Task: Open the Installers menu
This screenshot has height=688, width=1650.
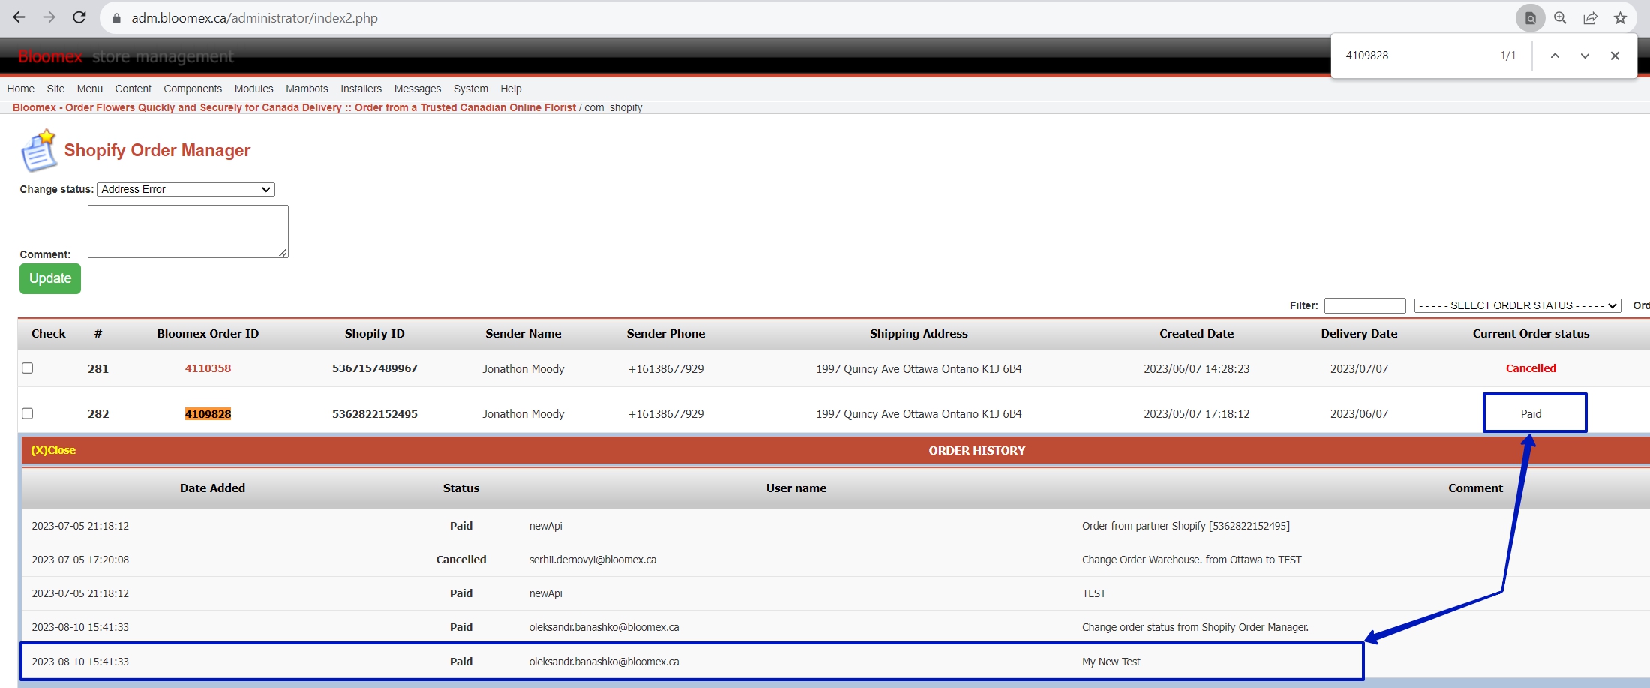Action: point(361,89)
